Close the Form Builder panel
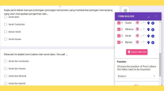The image size is (164, 91). tap(156, 16)
